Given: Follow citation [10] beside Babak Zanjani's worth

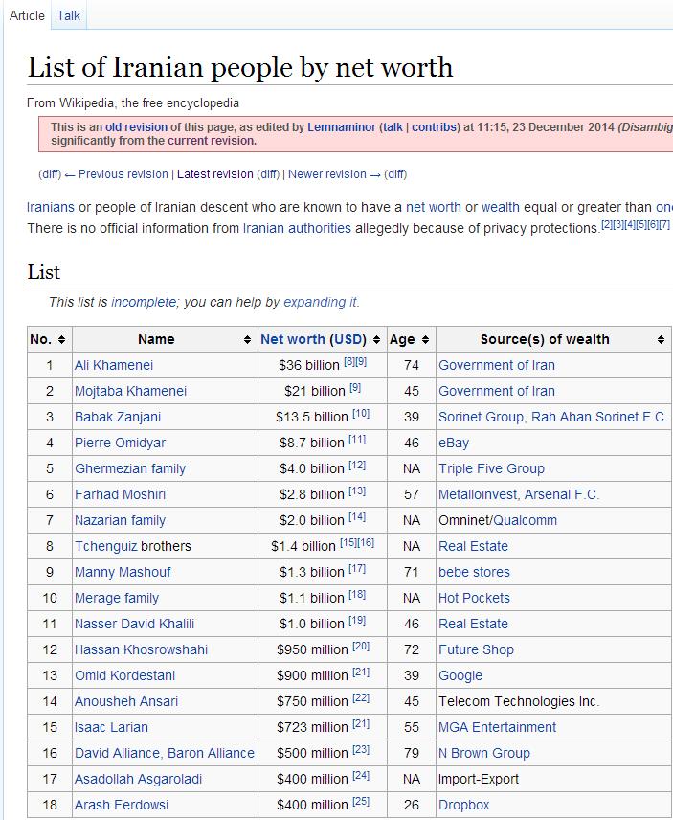Looking at the screenshot, I should click(x=361, y=414).
